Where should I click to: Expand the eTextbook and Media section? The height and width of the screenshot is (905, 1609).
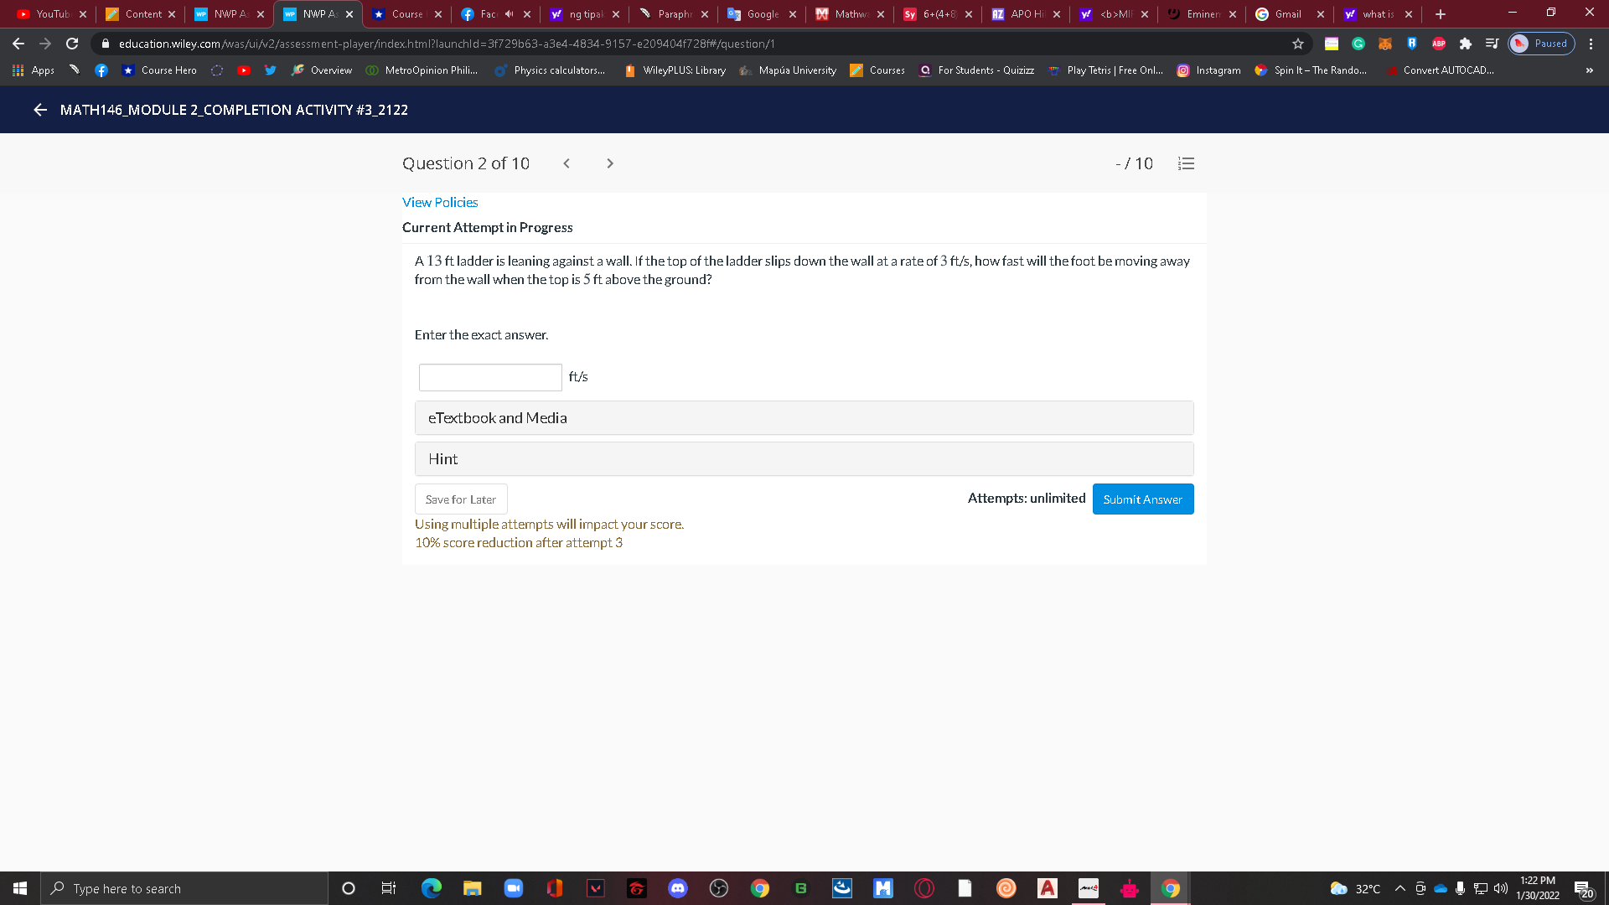(x=804, y=417)
